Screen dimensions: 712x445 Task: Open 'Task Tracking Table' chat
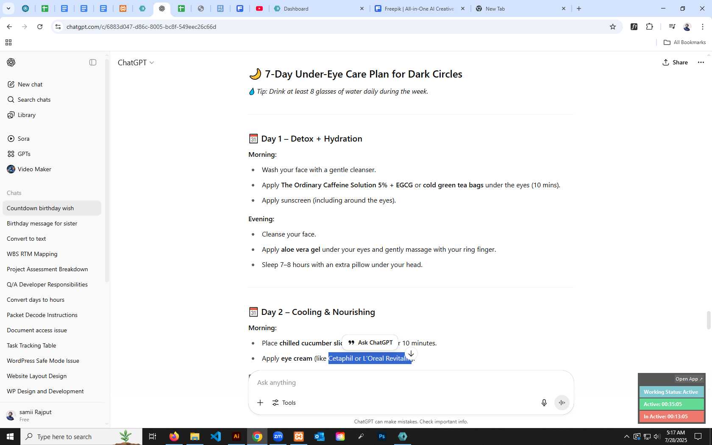click(x=52, y=345)
